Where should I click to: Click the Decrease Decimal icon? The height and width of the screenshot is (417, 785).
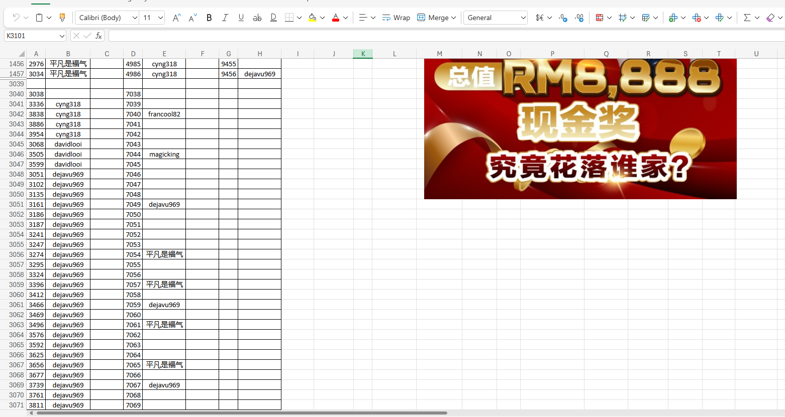(579, 18)
